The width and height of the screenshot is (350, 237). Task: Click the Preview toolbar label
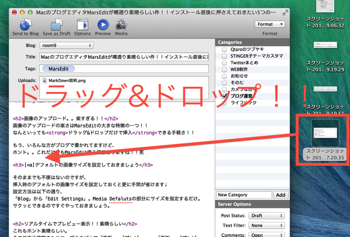(103, 34)
